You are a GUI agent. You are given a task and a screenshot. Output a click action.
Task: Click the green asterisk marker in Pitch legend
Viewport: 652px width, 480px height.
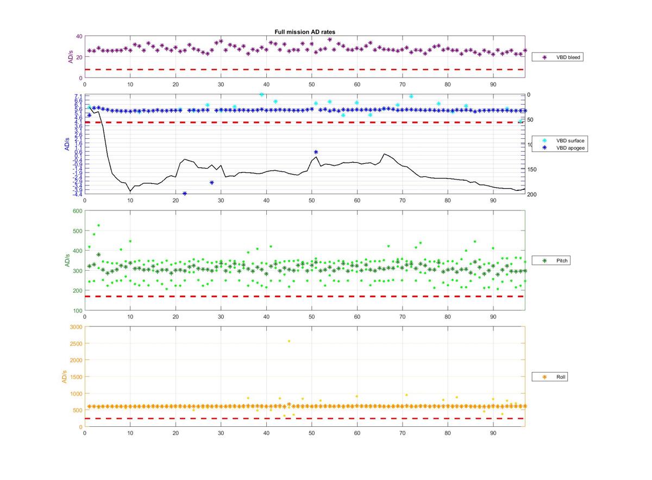coord(543,261)
